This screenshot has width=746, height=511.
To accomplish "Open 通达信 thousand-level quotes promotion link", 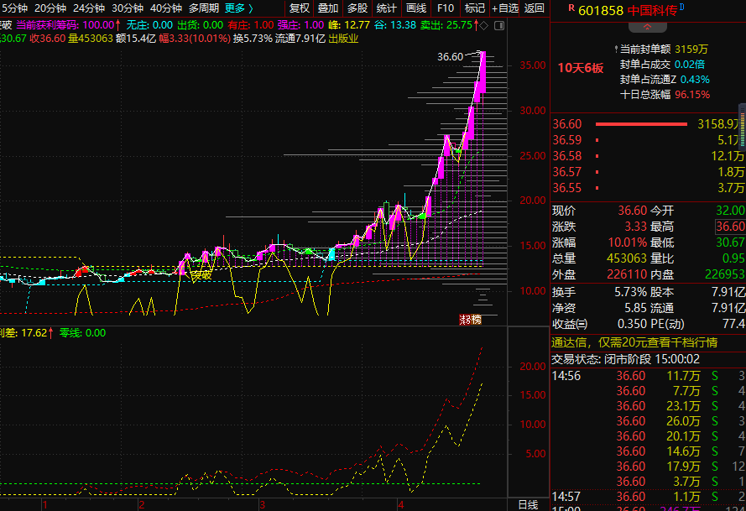I will (635, 342).
